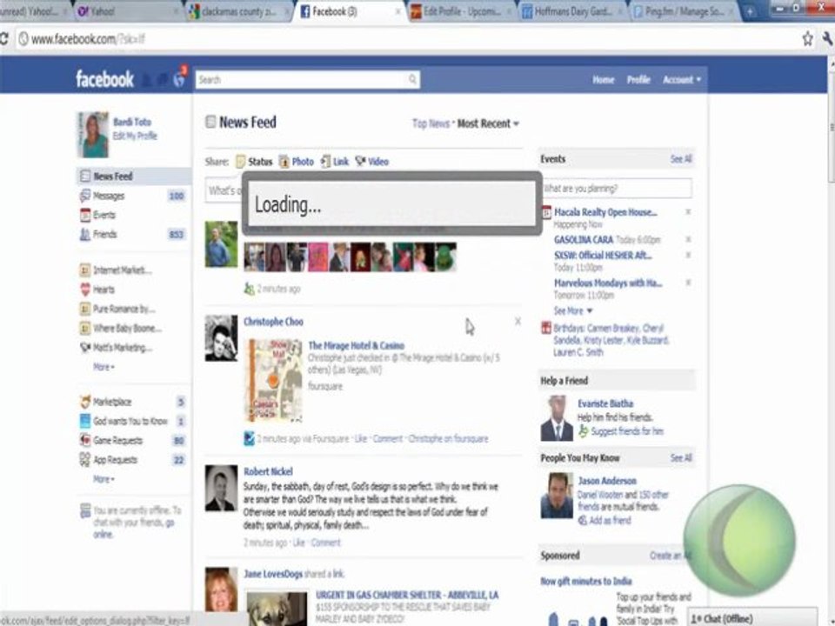The image size is (835, 626).
Task: Click Mirage Hotel check-in thumbnail
Action: pyautogui.click(x=275, y=381)
